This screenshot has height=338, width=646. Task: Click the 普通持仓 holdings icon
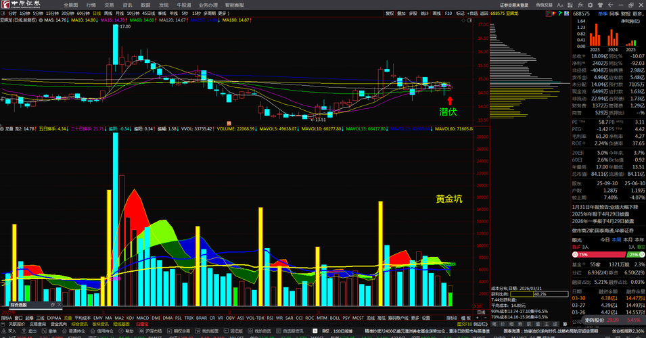coord(64,331)
